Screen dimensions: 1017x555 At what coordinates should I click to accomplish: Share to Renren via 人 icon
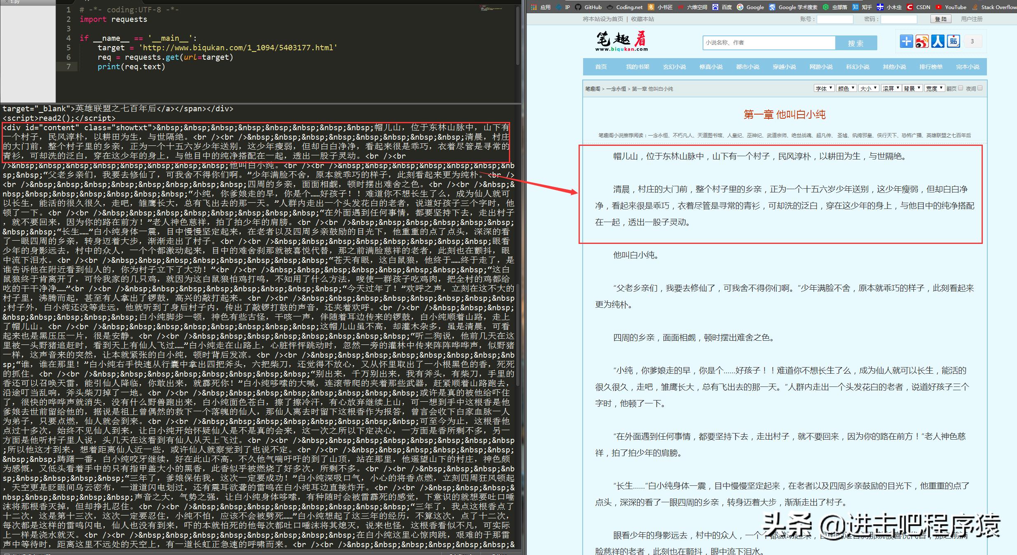[937, 41]
